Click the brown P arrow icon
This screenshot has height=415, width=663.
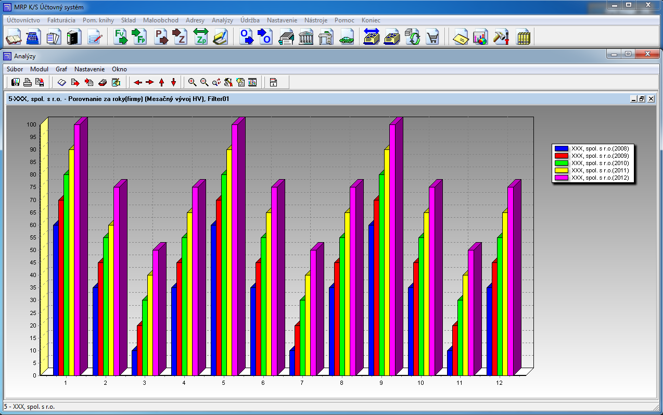(x=161, y=37)
